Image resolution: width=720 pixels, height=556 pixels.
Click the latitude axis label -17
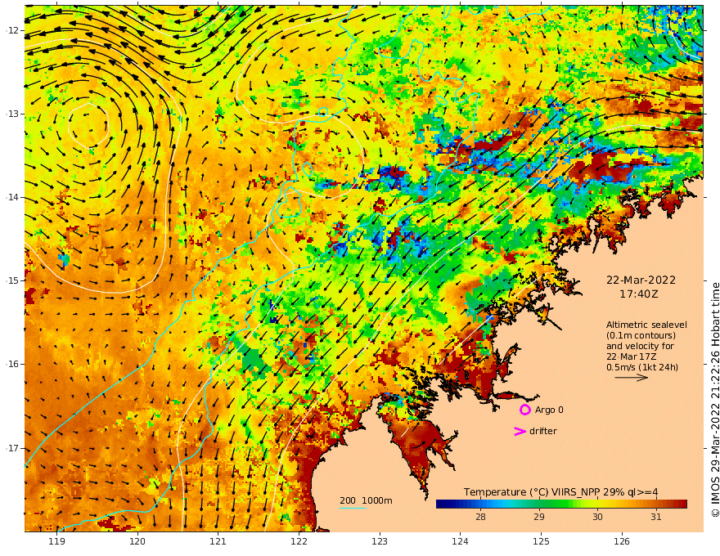click(12, 448)
